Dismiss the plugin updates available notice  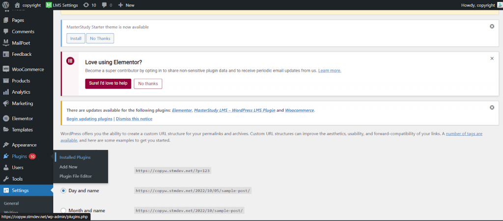click(492, 107)
